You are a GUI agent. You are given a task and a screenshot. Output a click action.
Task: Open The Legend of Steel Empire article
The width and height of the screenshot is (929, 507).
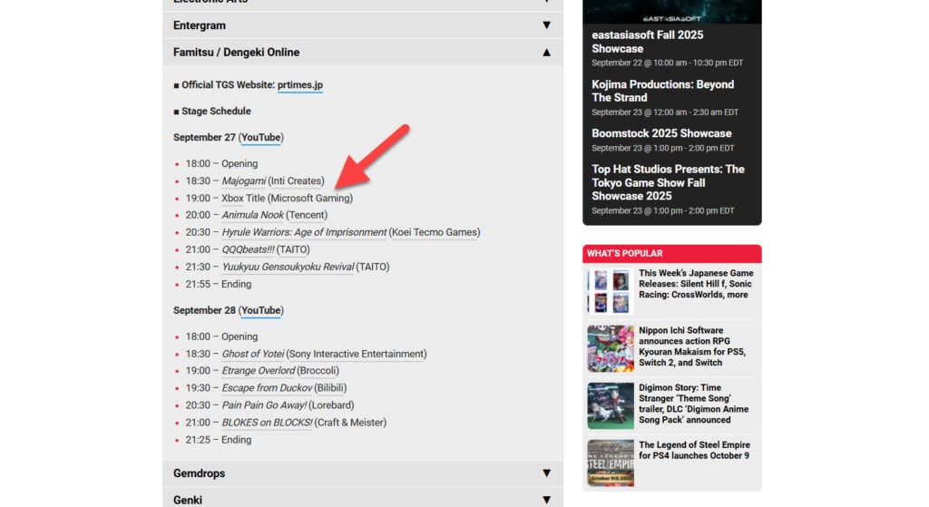pyautogui.click(x=694, y=450)
